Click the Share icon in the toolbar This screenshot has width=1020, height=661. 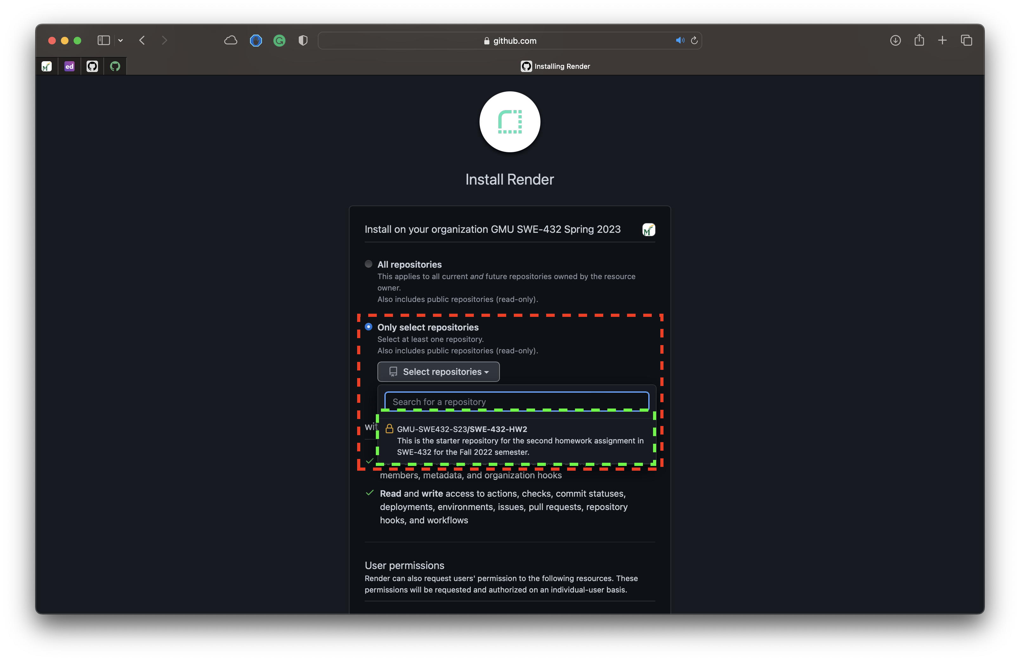[919, 40]
